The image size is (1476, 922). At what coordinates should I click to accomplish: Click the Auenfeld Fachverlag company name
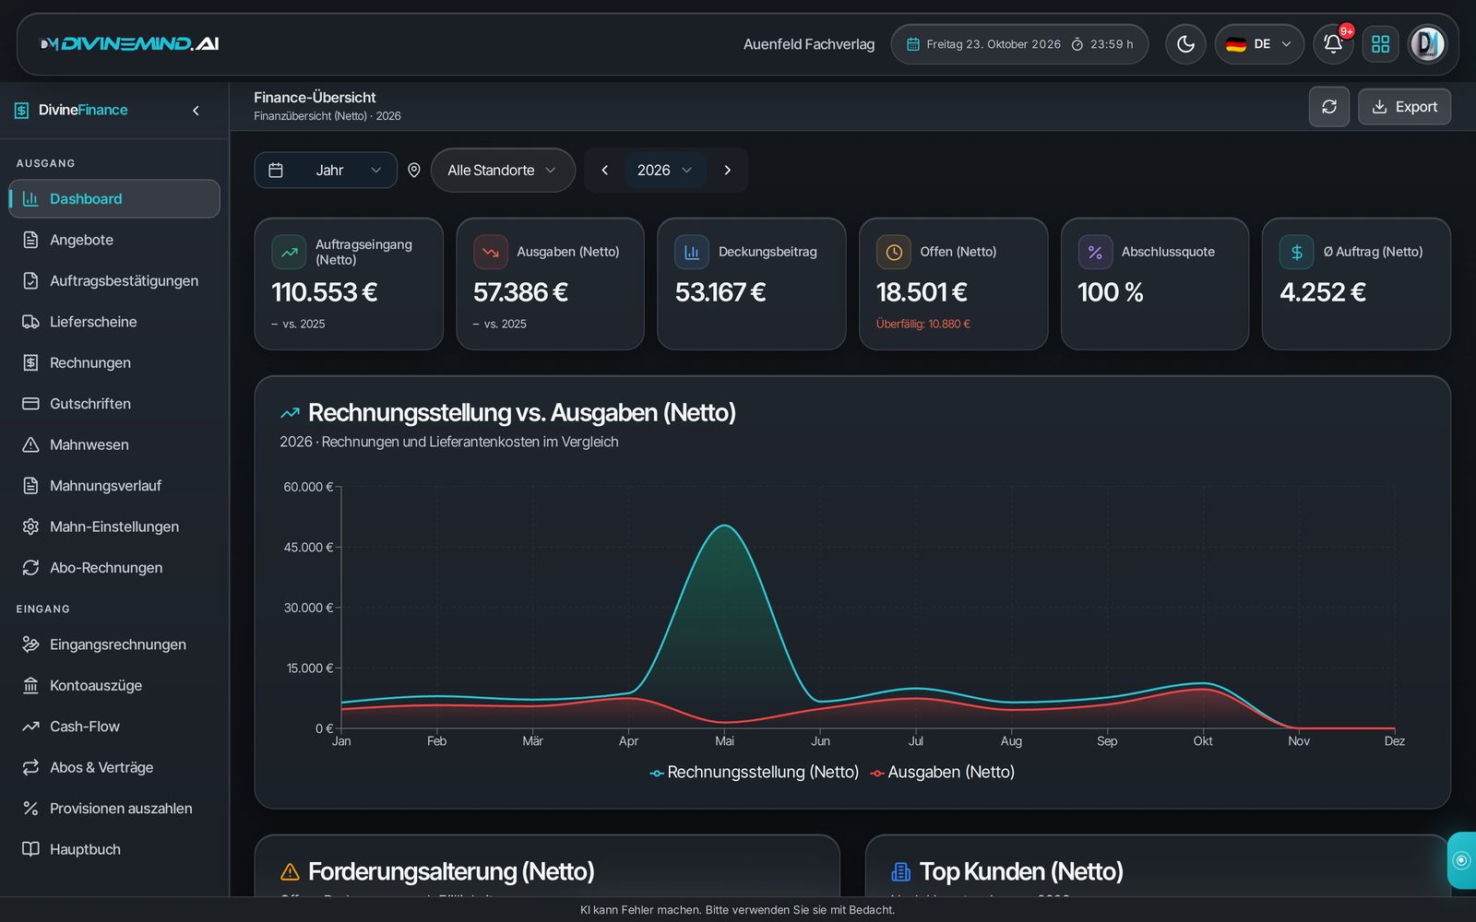point(809,44)
